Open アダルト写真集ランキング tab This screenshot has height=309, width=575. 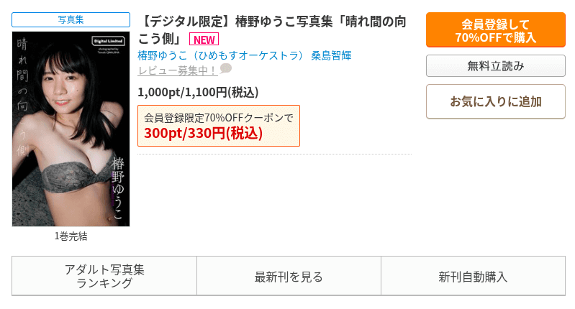(104, 276)
